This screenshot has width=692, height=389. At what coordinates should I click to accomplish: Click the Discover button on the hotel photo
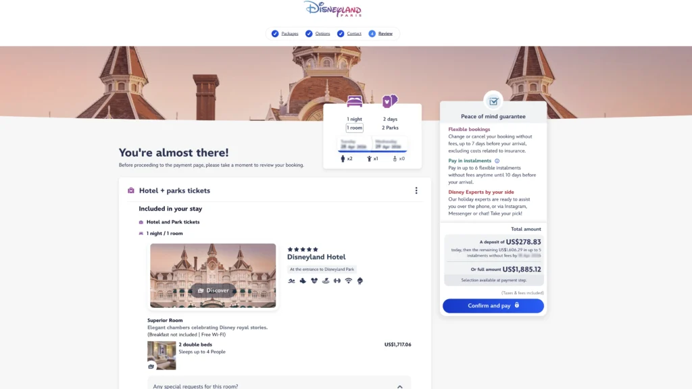214,290
